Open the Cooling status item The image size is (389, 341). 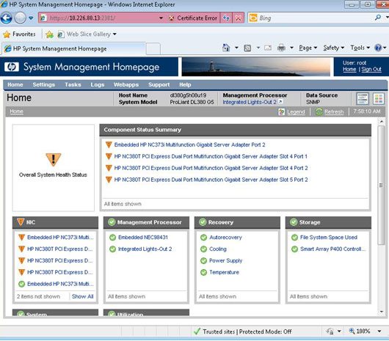[218, 249]
